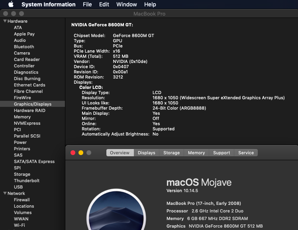Screen dimensions: 298x230
Task: Switch to the Overview tab
Action: pyautogui.click(x=120, y=153)
